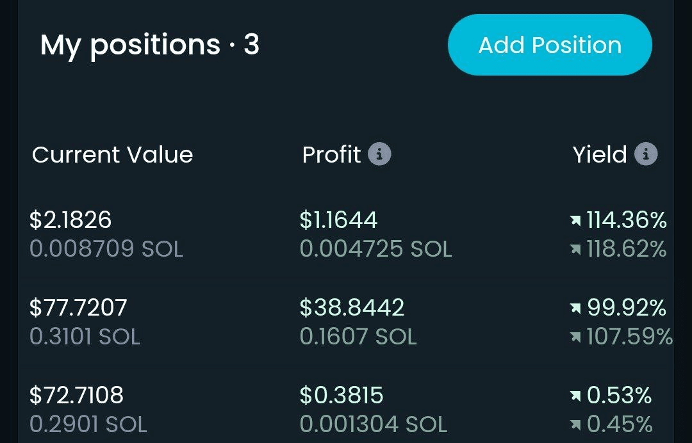Click the Yield column header text
This screenshot has width=692, height=443.
pos(600,154)
